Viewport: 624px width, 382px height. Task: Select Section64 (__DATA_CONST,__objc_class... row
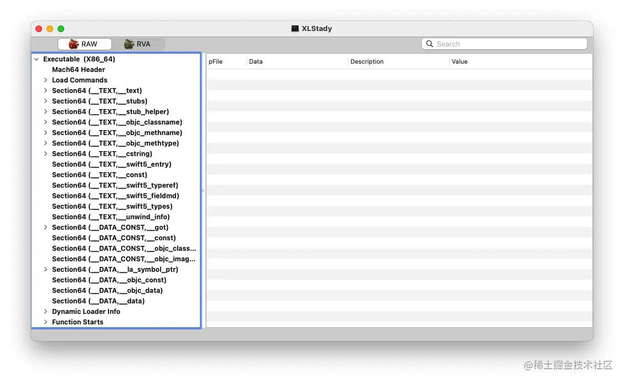[116, 249]
